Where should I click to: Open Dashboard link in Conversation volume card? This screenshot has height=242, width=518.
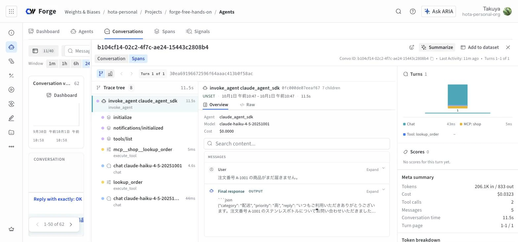(x=62, y=95)
